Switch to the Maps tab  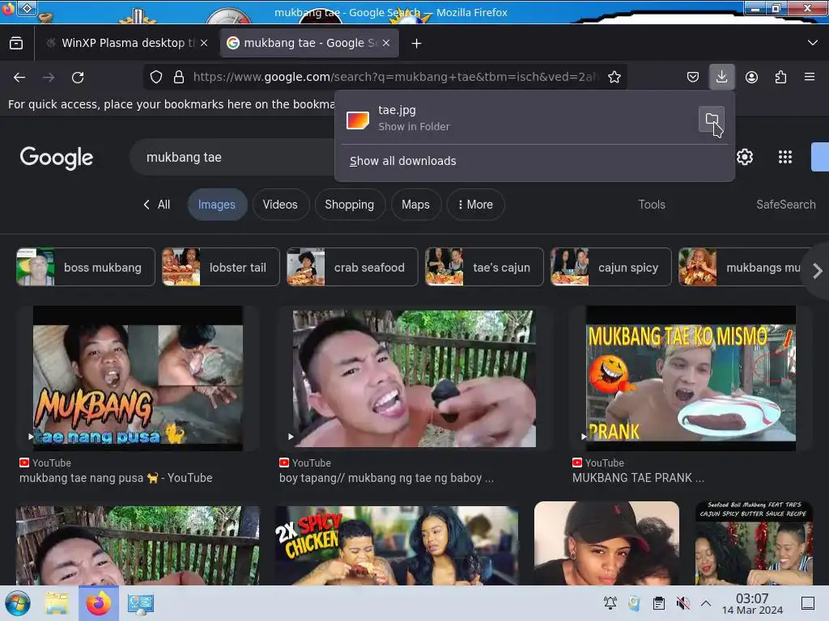point(415,205)
